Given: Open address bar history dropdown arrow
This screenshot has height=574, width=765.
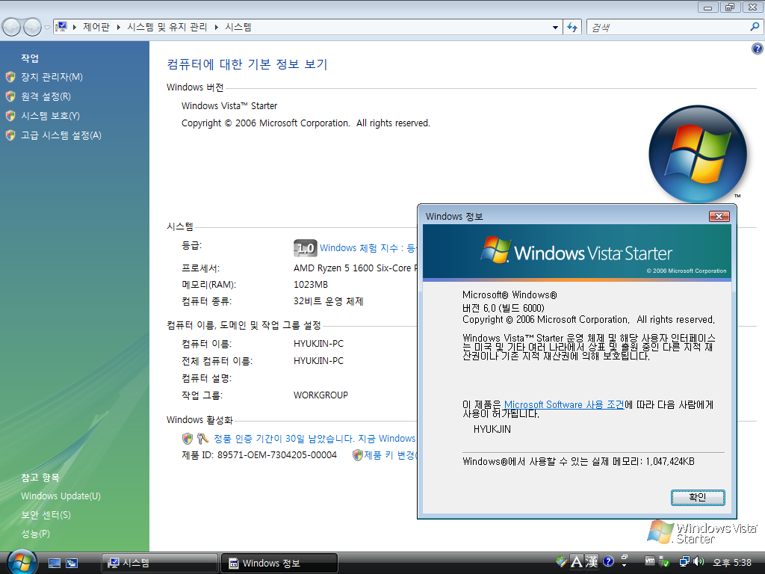Looking at the screenshot, I should click(x=555, y=28).
